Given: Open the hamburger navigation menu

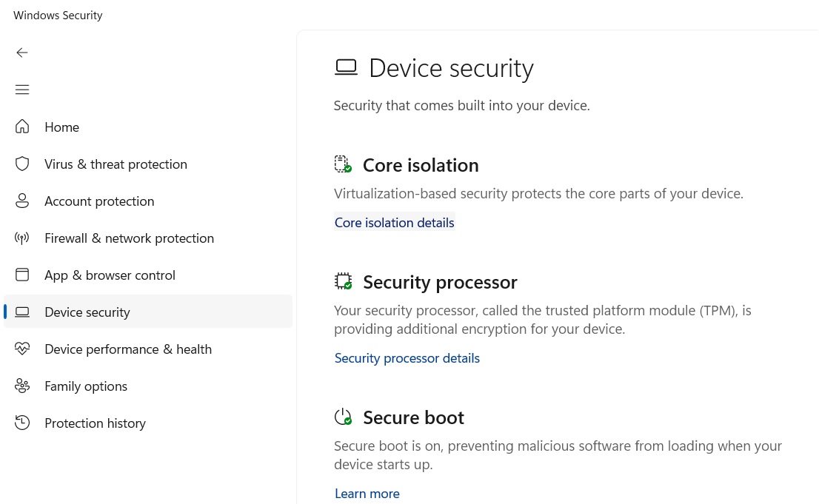Looking at the screenshot, I should pos(22,90).
